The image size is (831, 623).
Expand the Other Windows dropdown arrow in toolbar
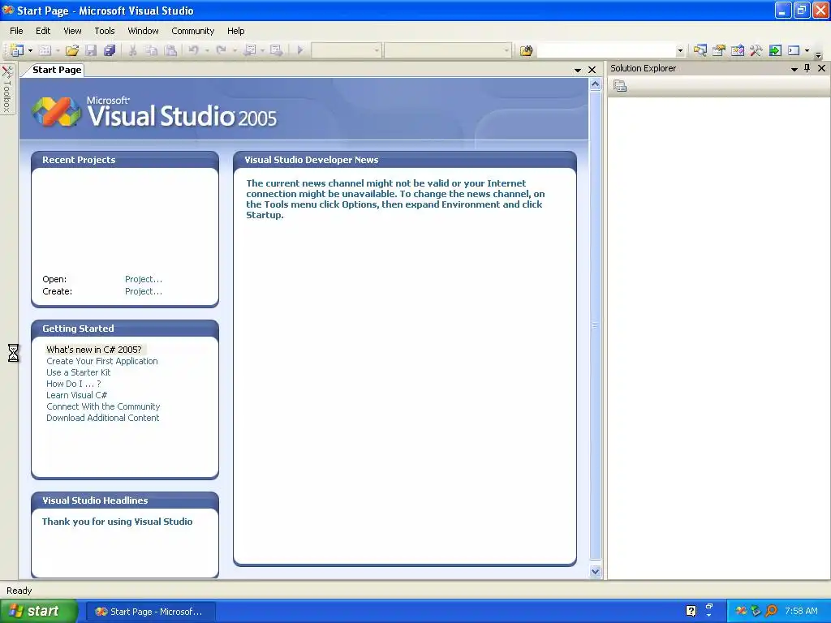pos(807,51)
